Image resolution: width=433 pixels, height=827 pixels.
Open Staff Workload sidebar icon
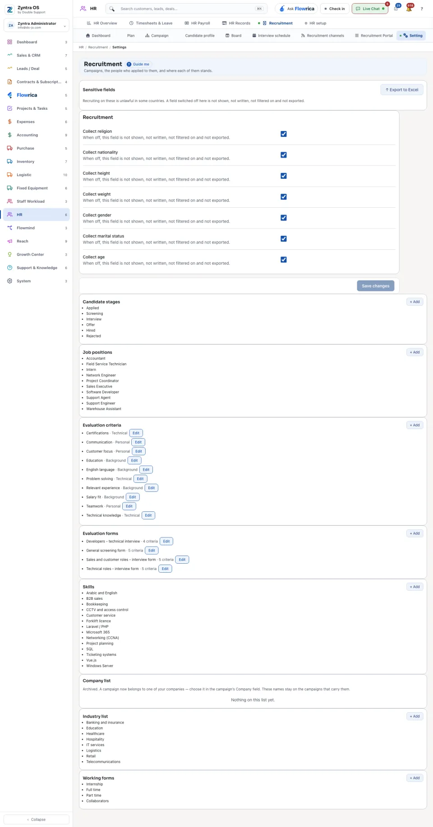click(x=9, y=201)
